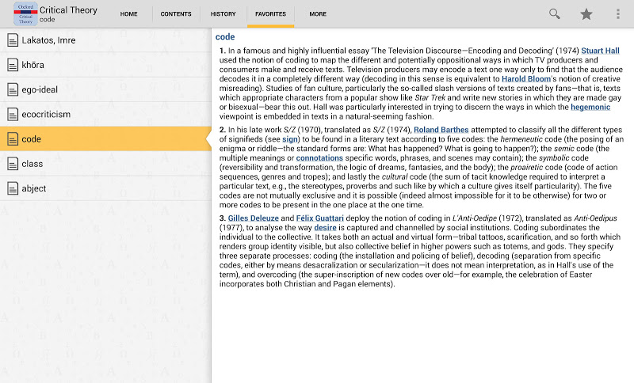Screen dimensions: 634x383
Task: Select the 'class' favorite entry
Action: pos(105,164)
